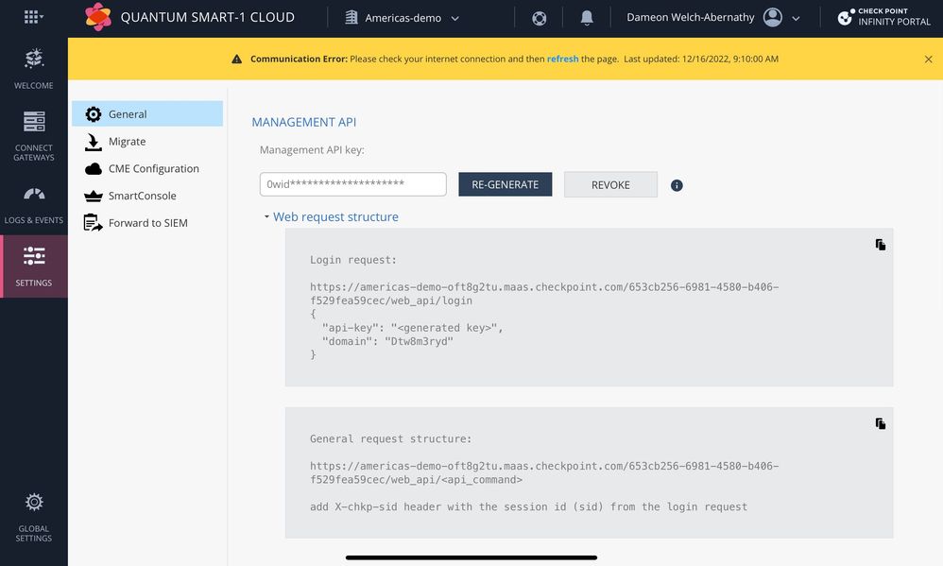Open the Americas-demo tenant dropdown
This screenshot has width=943, height=566.
point(402,18)
